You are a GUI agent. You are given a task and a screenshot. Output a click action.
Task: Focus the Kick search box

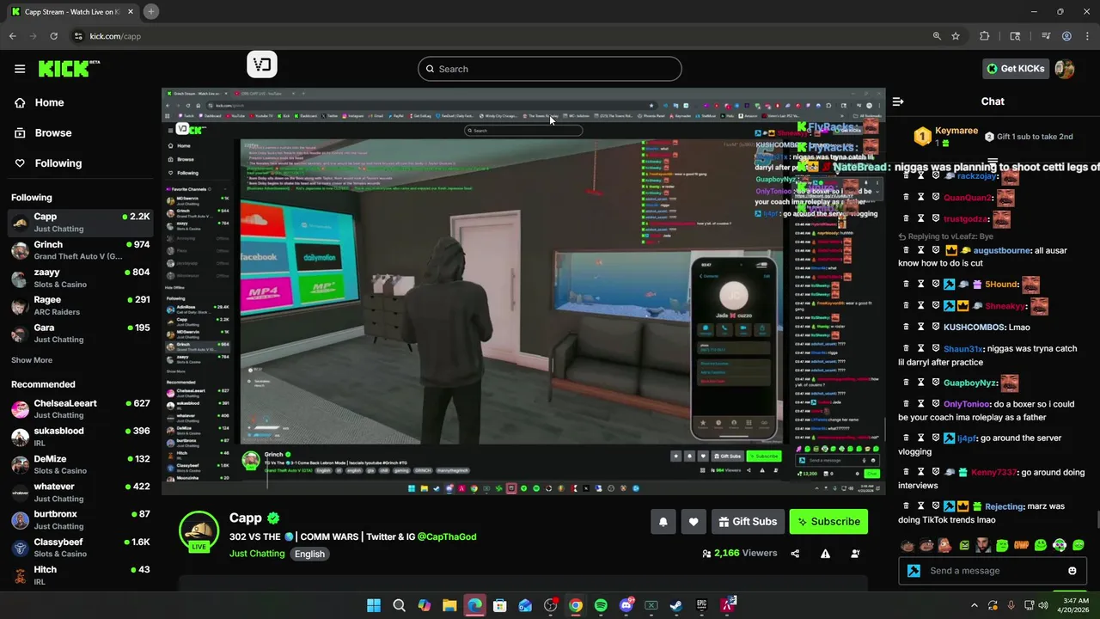coord(550,69)
